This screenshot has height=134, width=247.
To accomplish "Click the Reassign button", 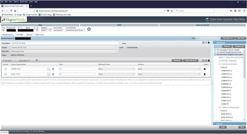I will (177, 60).
